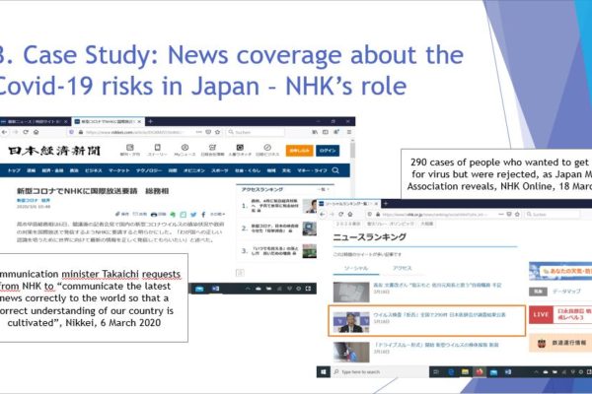Click the あなたの天気 weather banner

[560, 271]
